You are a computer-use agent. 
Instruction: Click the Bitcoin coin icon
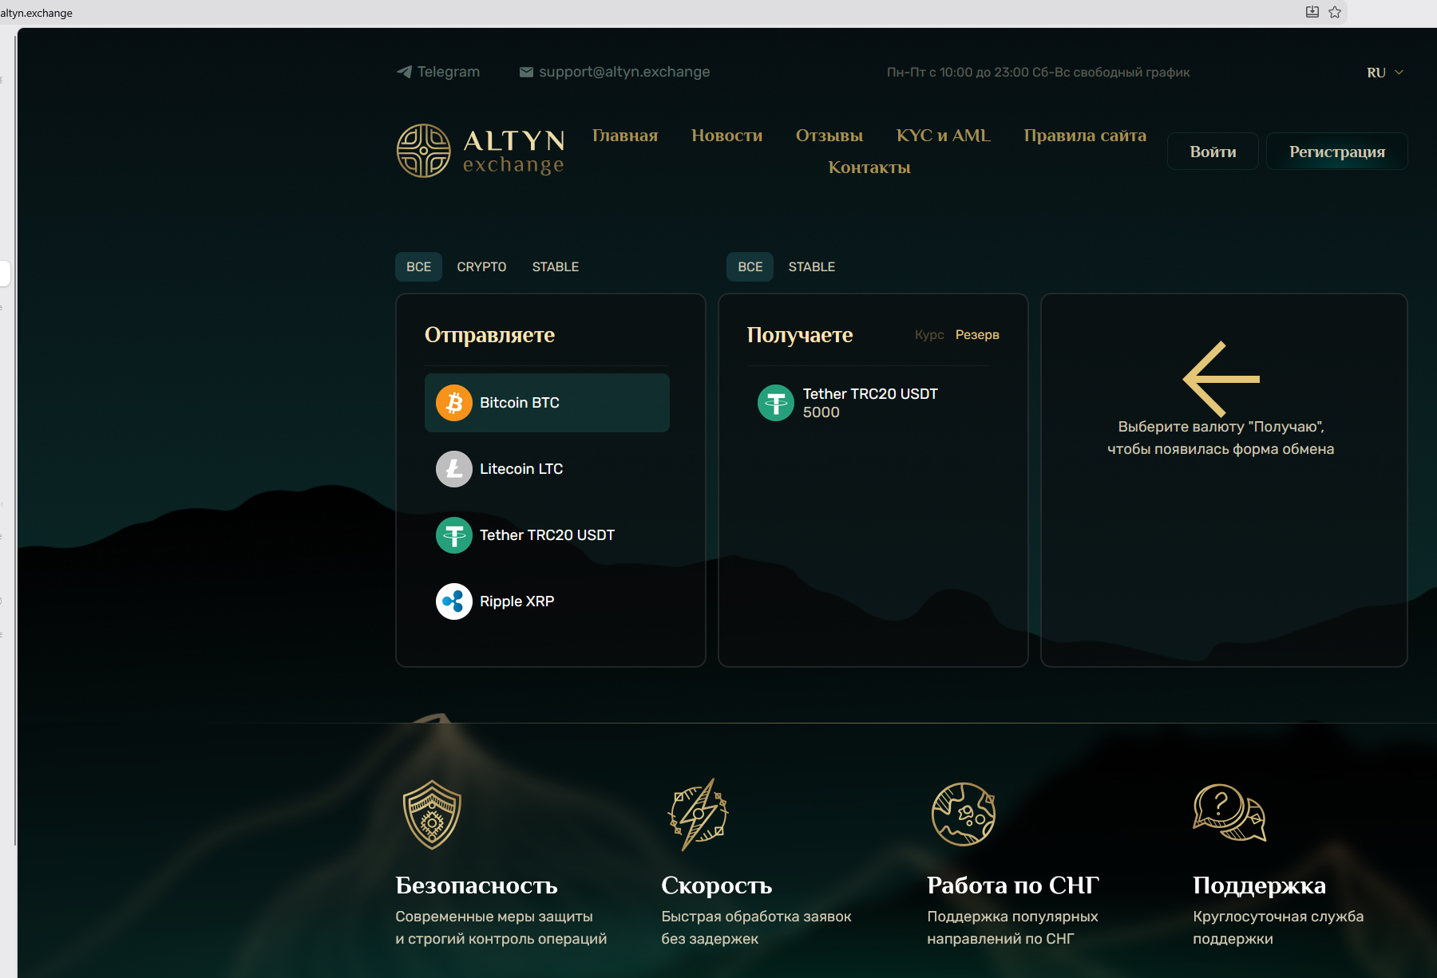point(454,403)
